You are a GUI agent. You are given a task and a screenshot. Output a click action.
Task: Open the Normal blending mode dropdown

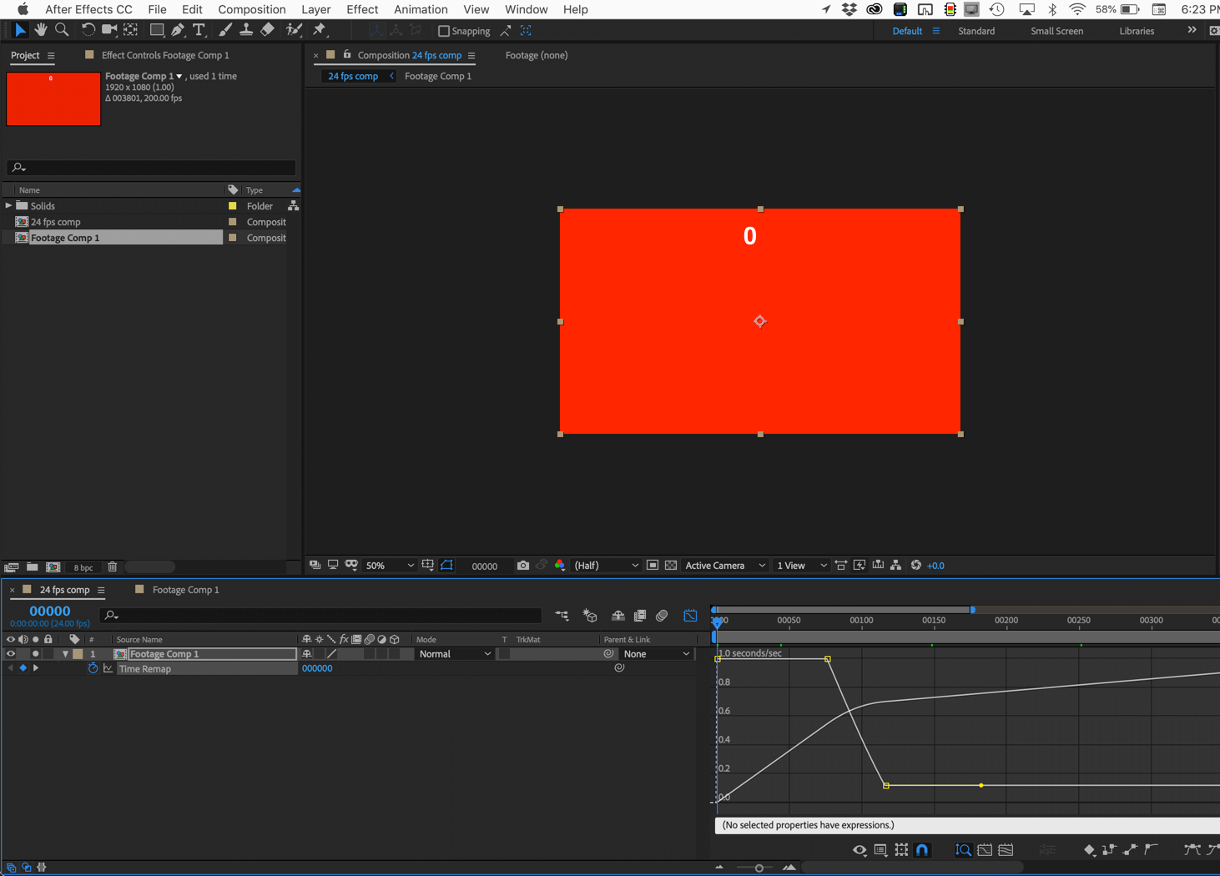pyautogui.click(x=455, y=654)
